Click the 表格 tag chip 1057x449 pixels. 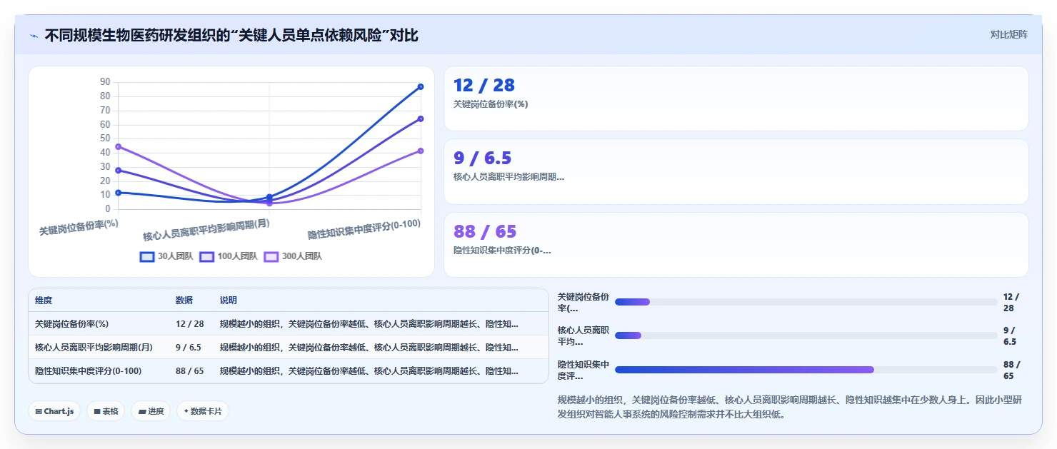pos(106,411)
